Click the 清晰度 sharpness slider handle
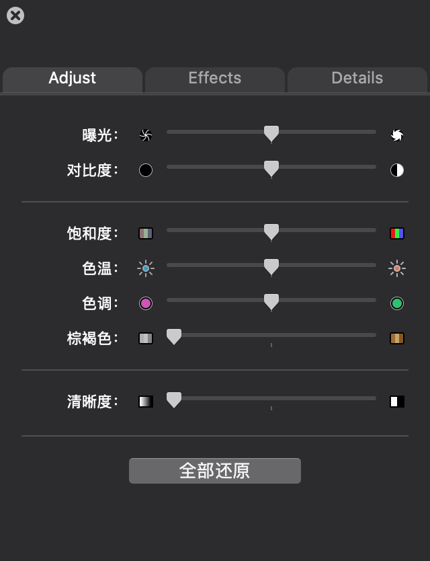Image resolution: width=430 pixels, height=561 pixels. tap(174, 400)
